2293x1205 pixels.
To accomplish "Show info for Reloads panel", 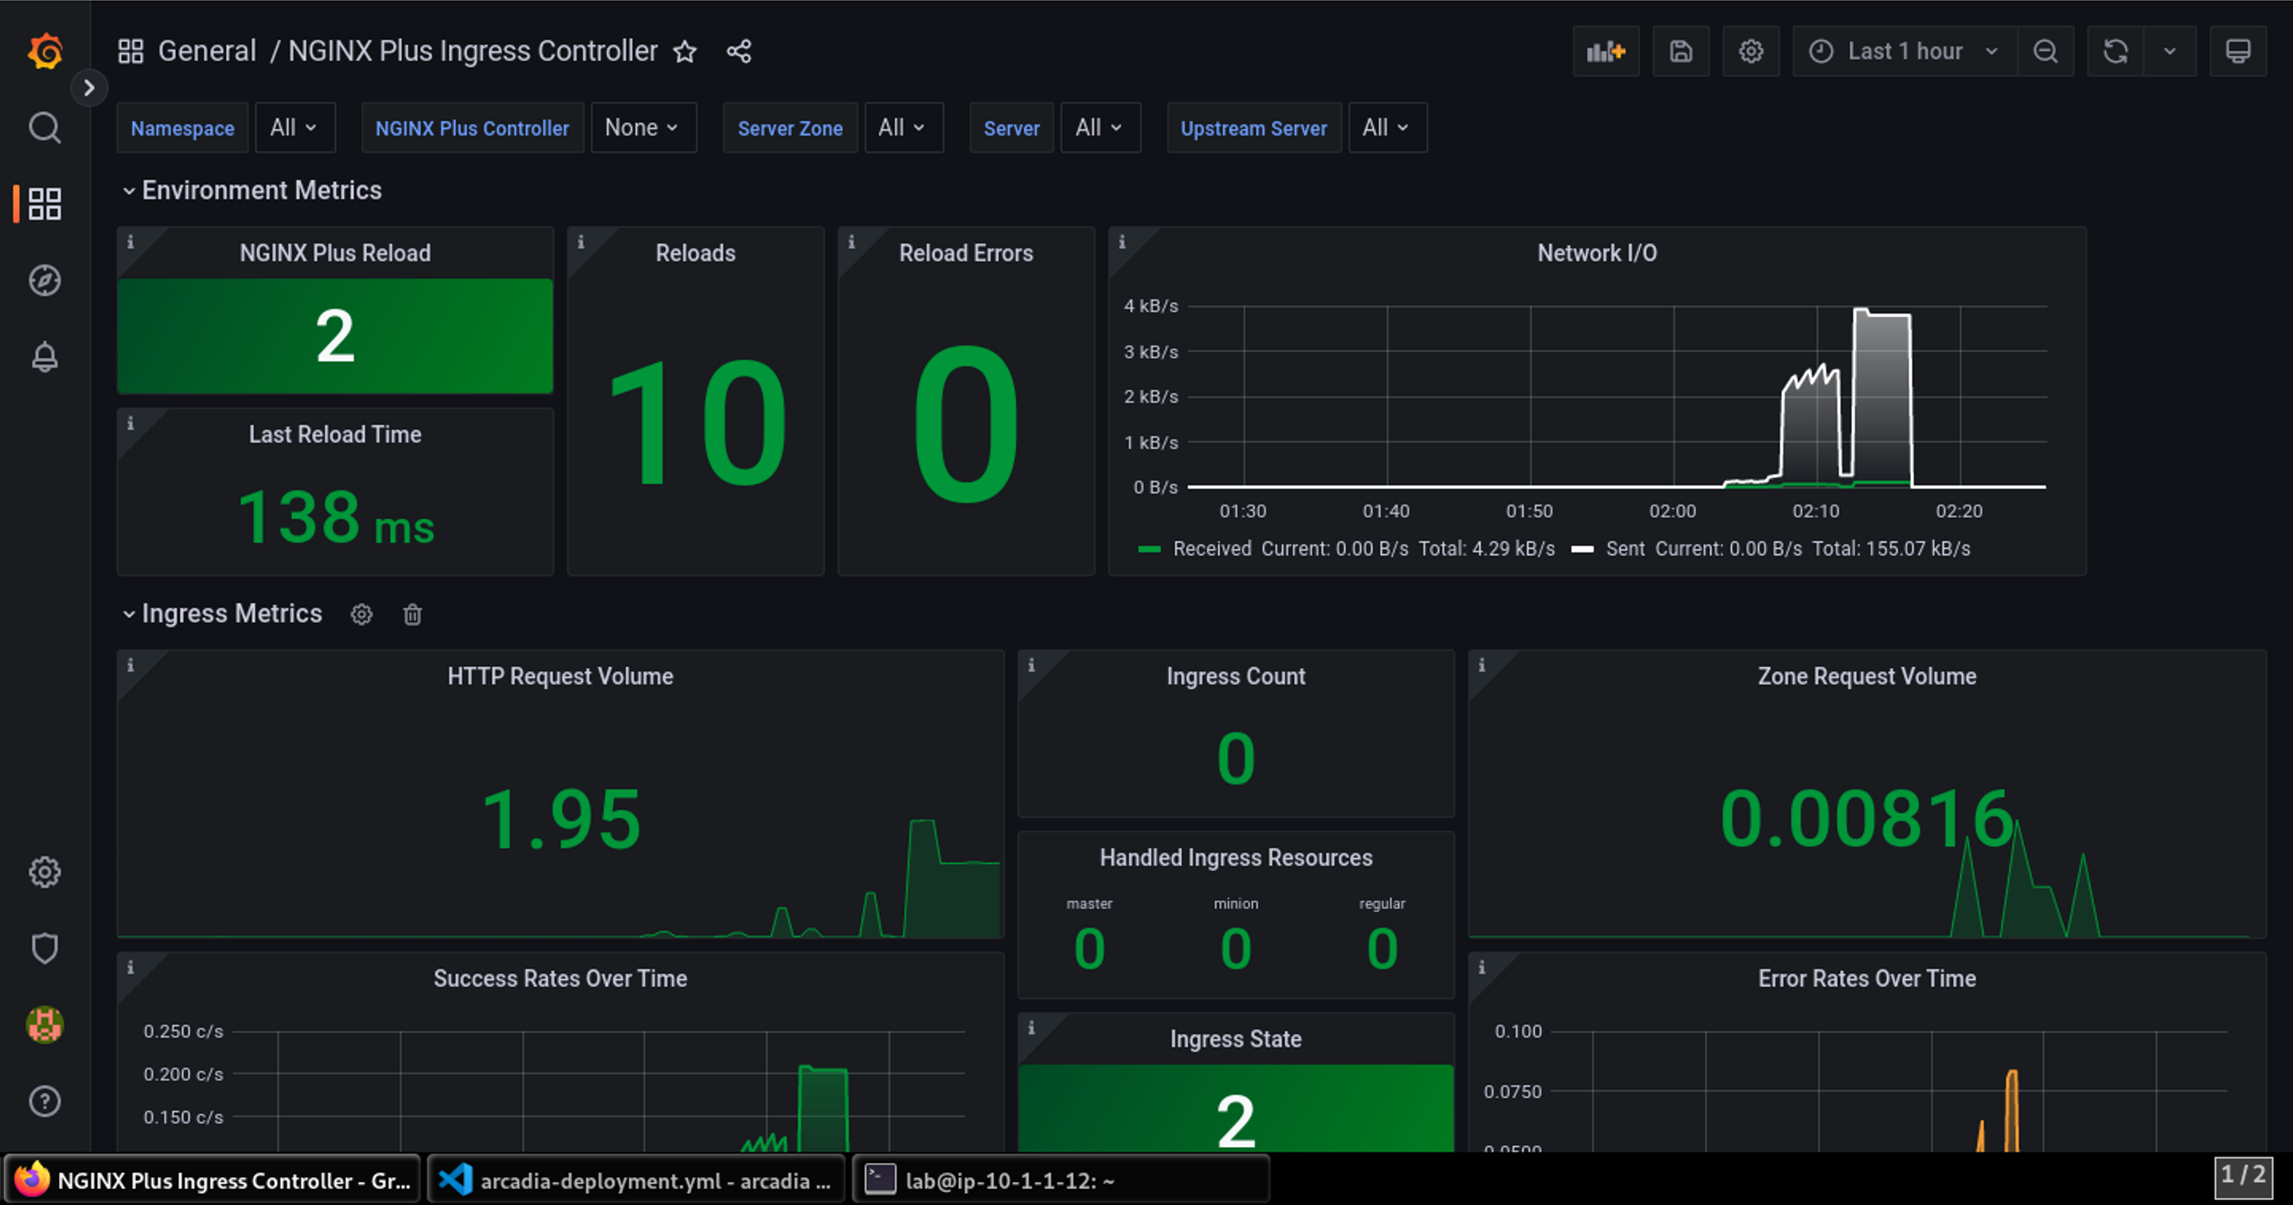I will [581, 242].
